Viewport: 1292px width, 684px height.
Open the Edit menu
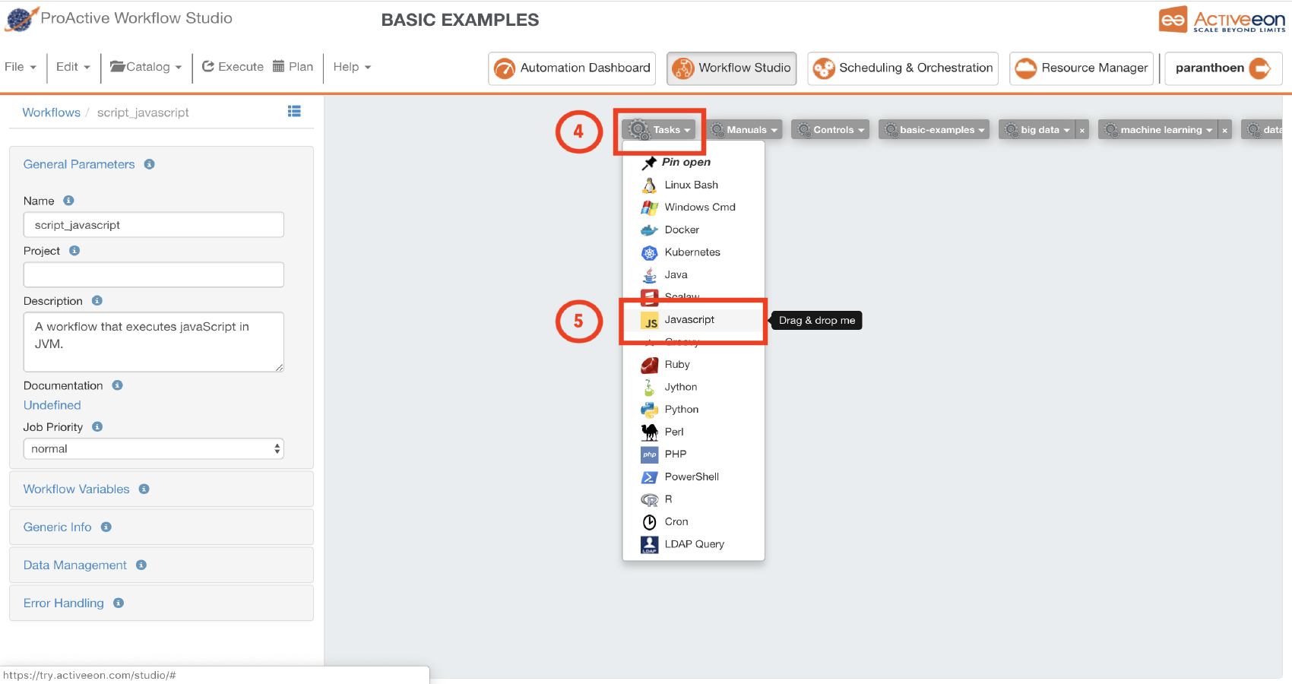(73, 67)
